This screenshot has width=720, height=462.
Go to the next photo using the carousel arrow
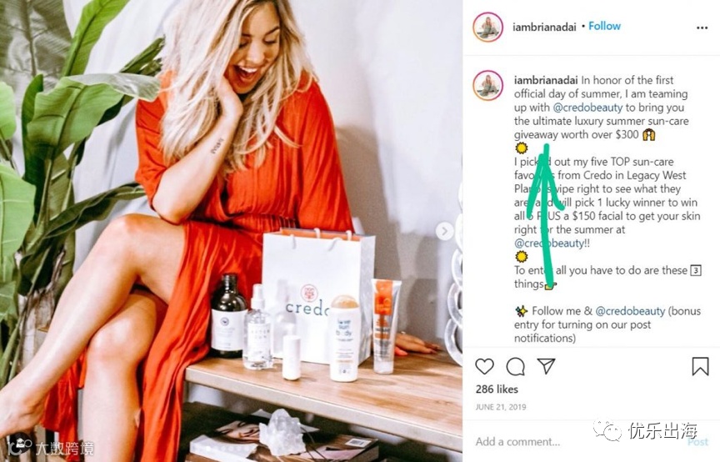tap(444, 231)
